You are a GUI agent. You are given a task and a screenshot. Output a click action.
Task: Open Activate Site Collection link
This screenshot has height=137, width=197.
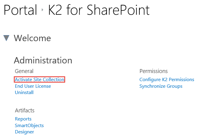[x=39, y=80]
